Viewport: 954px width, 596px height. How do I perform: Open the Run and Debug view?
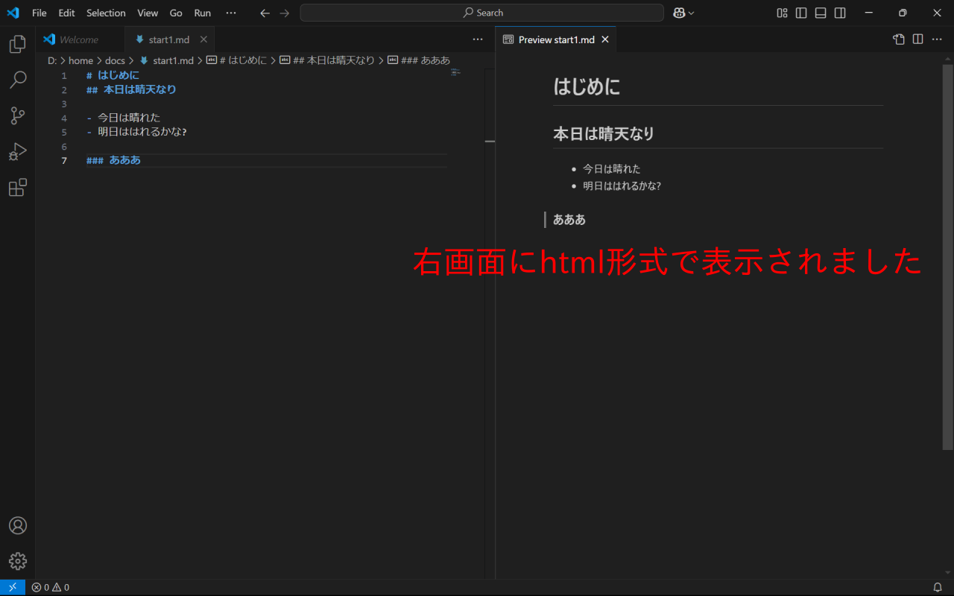point(17,152)
